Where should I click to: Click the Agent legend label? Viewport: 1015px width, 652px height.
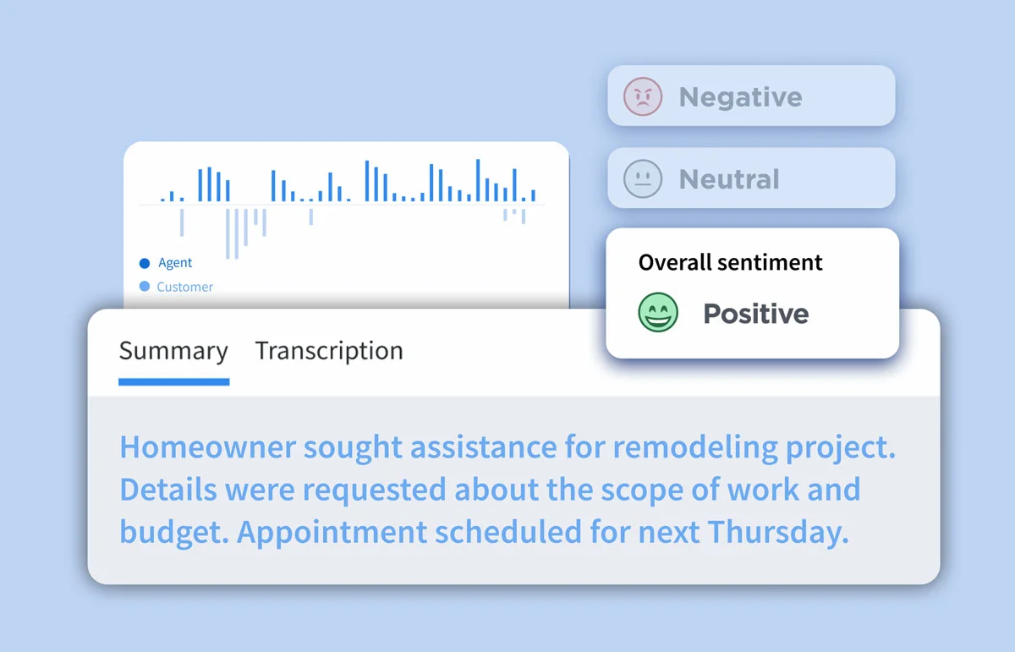tap(175, 263)
